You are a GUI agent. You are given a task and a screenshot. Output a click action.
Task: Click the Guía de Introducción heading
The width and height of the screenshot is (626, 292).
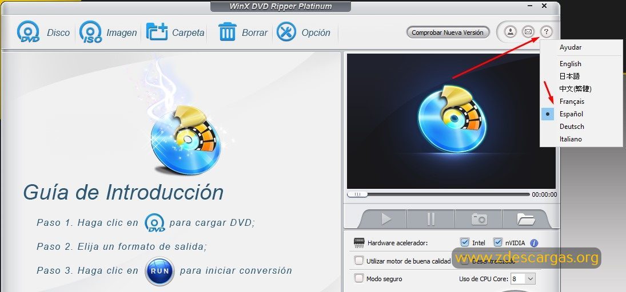click(x=123, y=192)
